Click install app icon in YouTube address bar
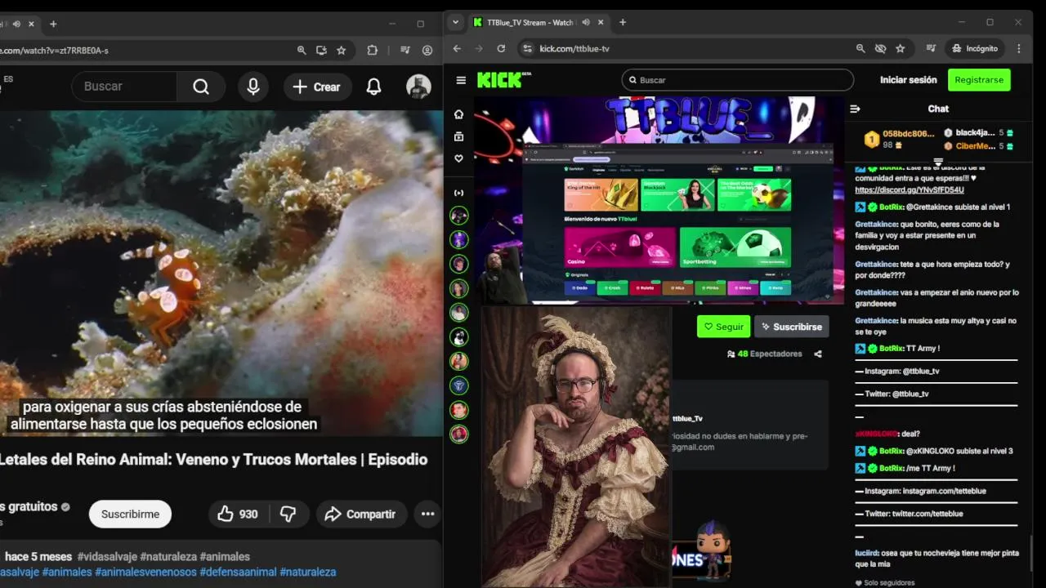The image size is (1046, 588). click(x=321, y=51)
